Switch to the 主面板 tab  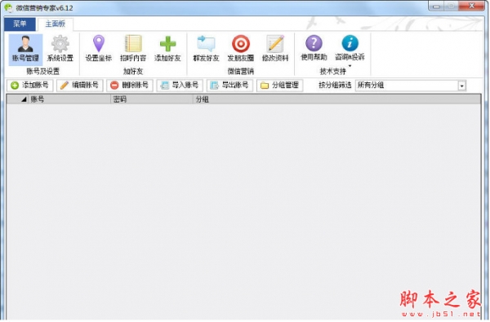(56, 24)
